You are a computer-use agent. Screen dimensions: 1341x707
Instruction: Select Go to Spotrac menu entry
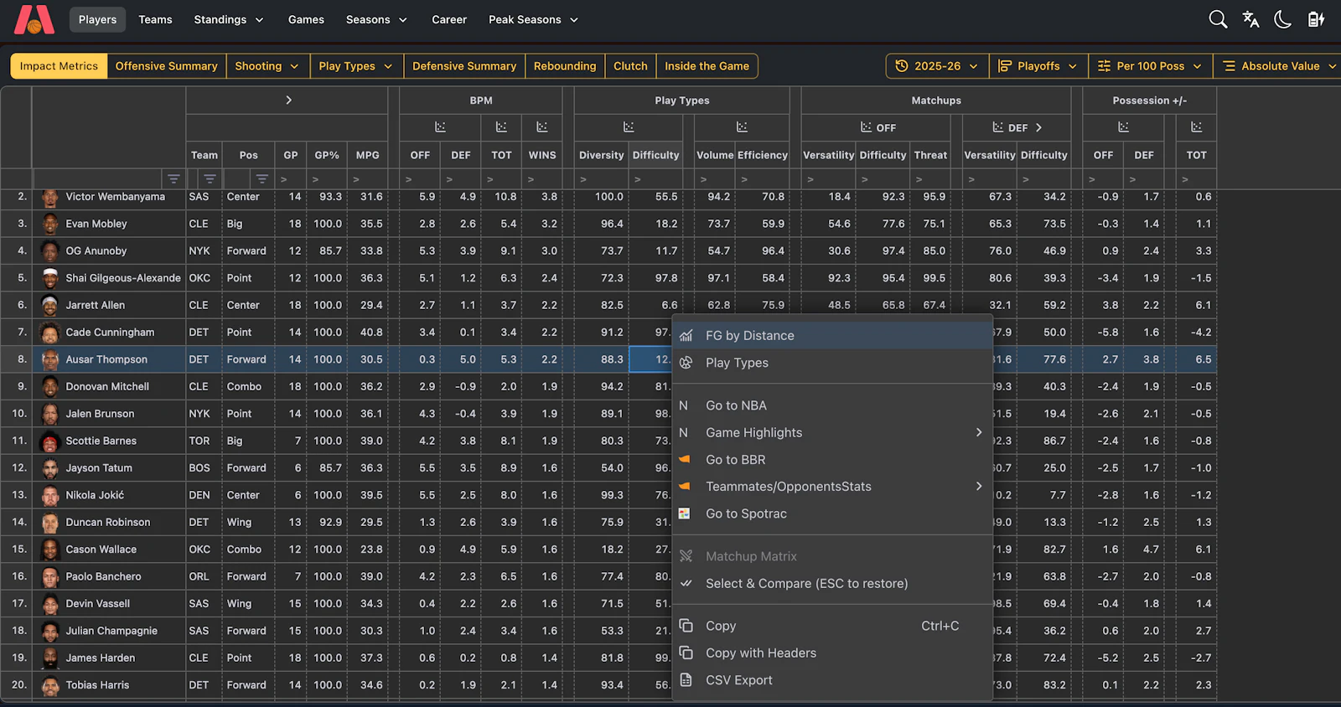tap(831, 513)
